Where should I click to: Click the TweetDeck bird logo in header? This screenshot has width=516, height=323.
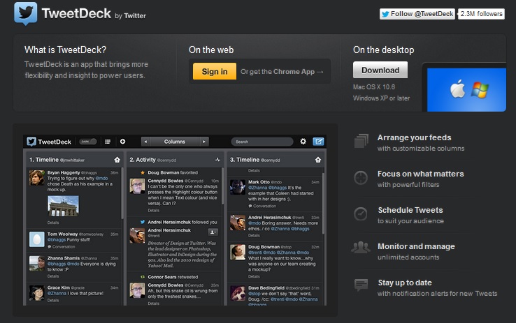pos(26,13)
